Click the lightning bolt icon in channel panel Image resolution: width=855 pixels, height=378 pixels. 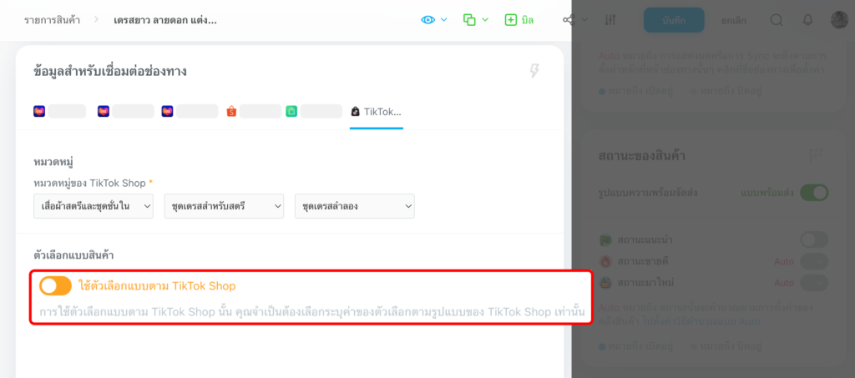pyautogui.click(x=534, y=71)
